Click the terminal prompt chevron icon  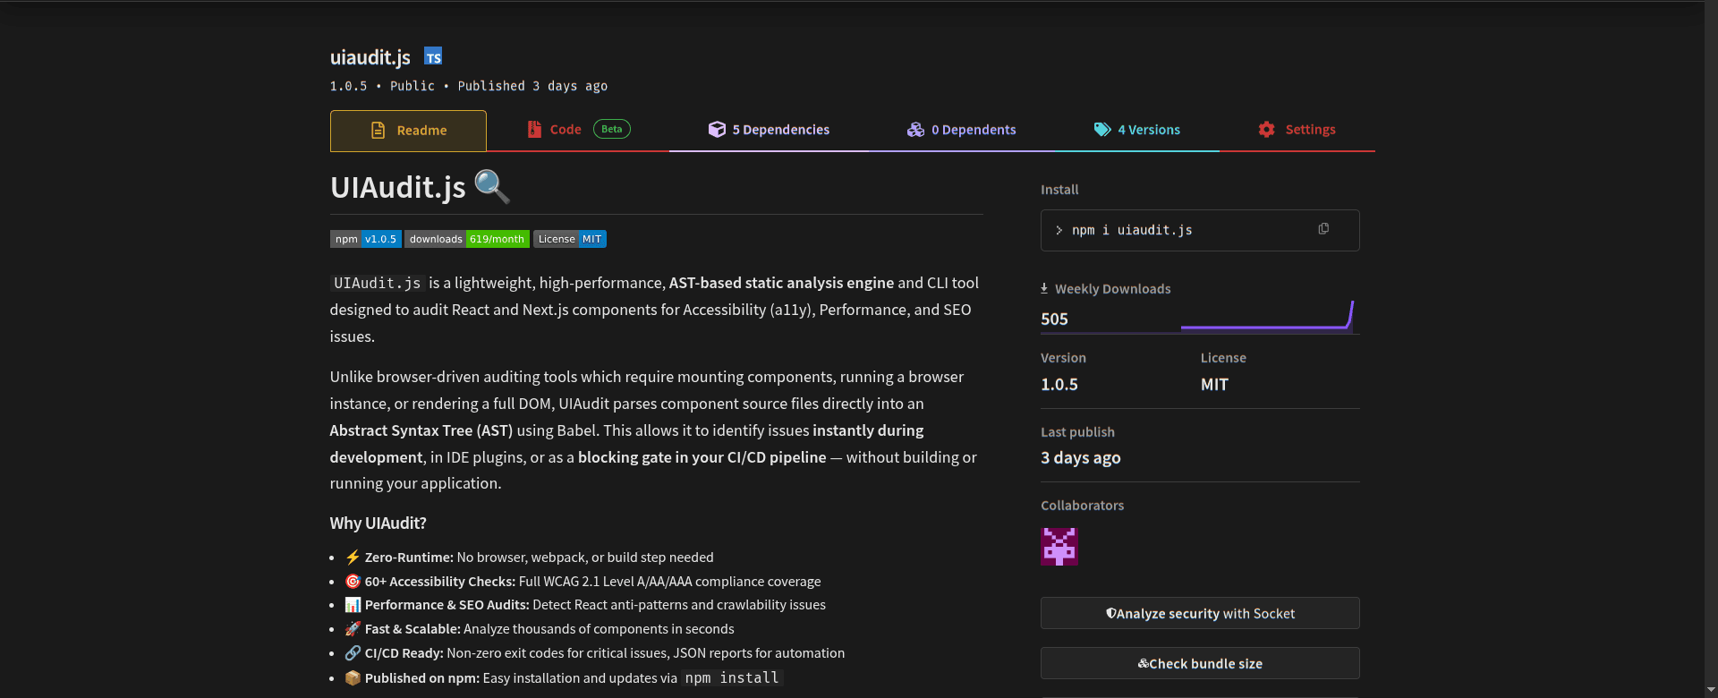[x=1059, y=230]
